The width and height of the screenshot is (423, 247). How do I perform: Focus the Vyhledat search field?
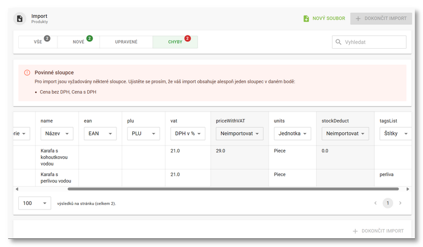pyautogui.click(x=369, y=42)
